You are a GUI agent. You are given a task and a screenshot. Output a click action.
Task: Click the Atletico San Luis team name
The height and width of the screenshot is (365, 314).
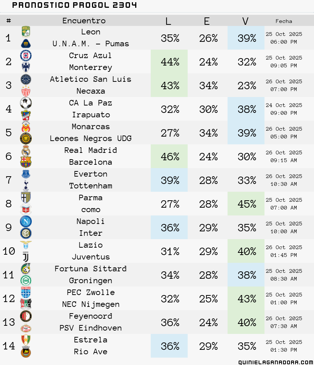(91, 79)
